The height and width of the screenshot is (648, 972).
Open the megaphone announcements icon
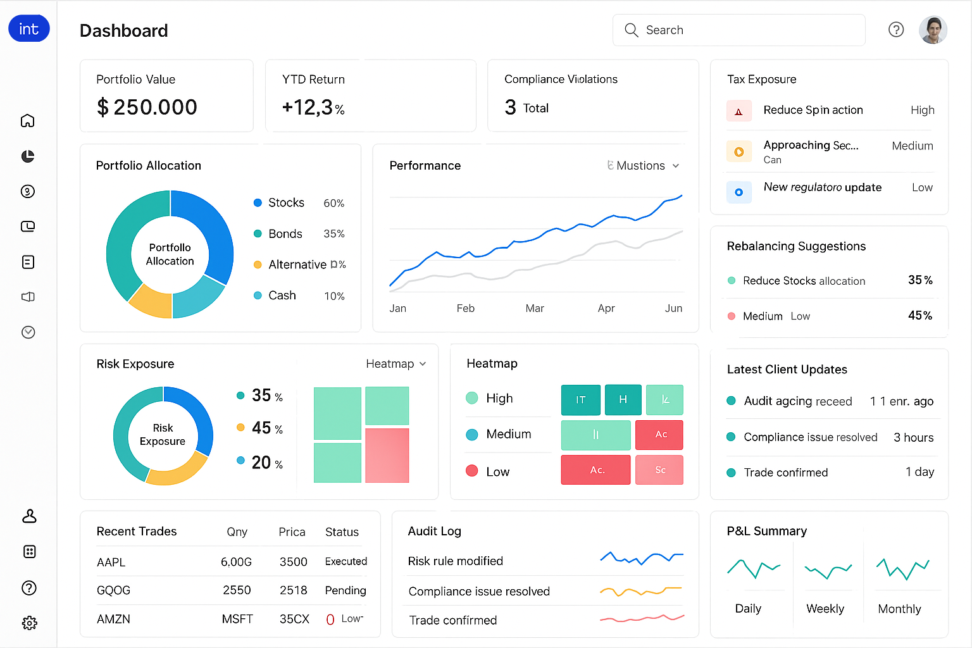pyautogui.click(x=28, y=297)
